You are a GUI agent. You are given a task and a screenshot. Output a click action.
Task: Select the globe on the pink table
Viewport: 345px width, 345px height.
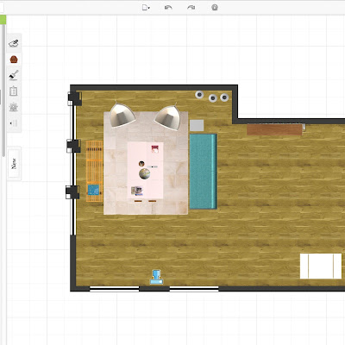coord(144,174)
